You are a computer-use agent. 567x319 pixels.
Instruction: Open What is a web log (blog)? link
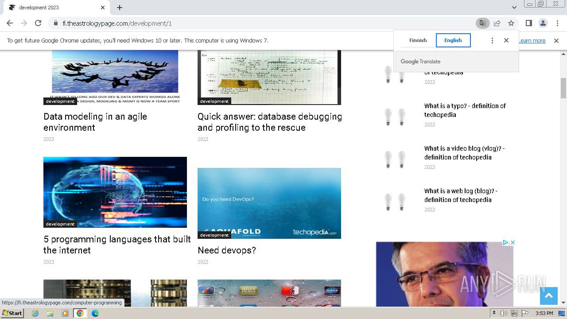click(x=461, y=195)
